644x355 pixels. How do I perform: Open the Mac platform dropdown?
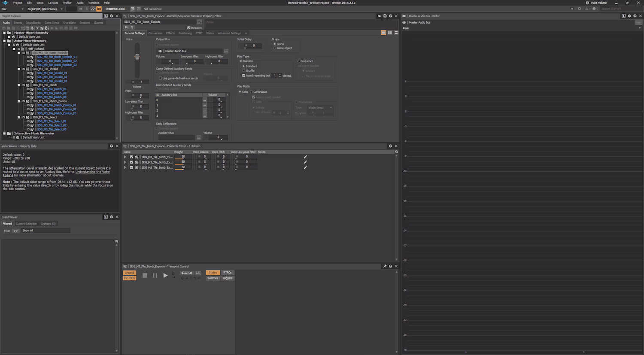click(x=12, y=9)
